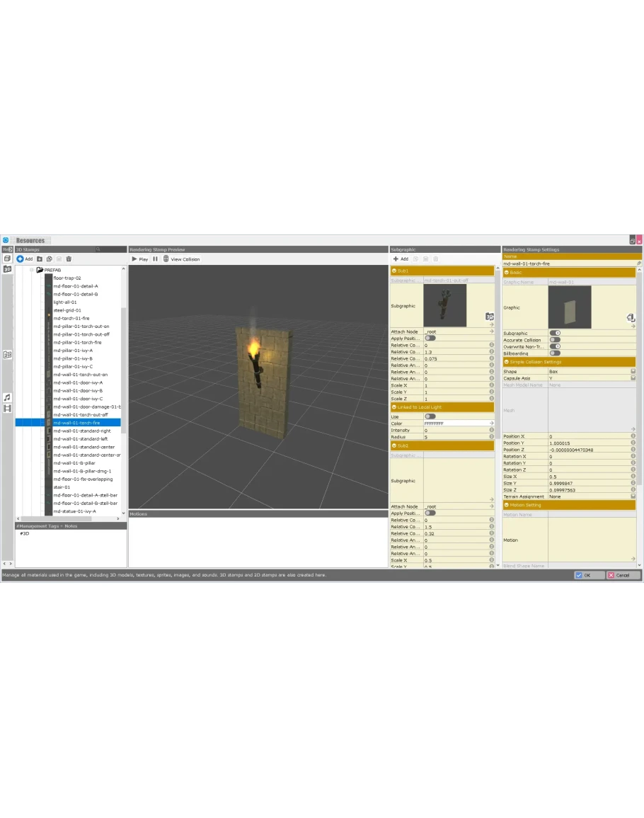The width and height of the screenshot is (644, 818).
Task: Toggle the Billboarding switch
Action: coord(555,353)
